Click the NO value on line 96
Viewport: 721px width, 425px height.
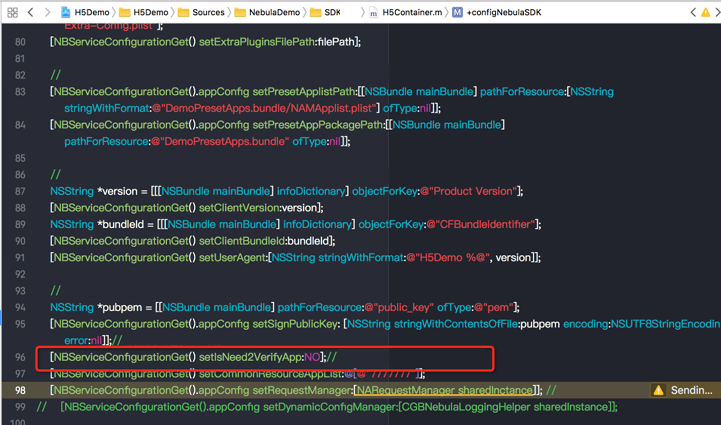click(312, 357)
